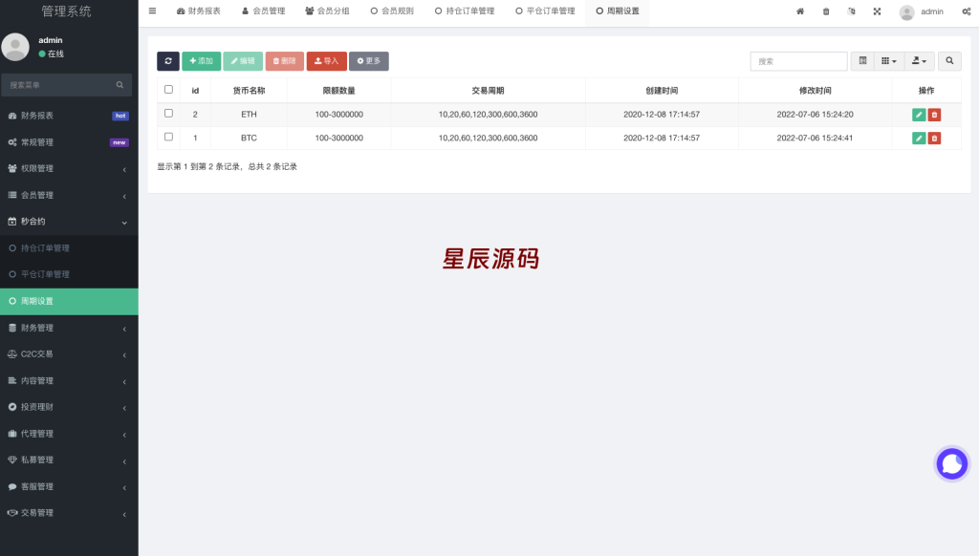Click the BTC currency name cell

click(249, 138)
